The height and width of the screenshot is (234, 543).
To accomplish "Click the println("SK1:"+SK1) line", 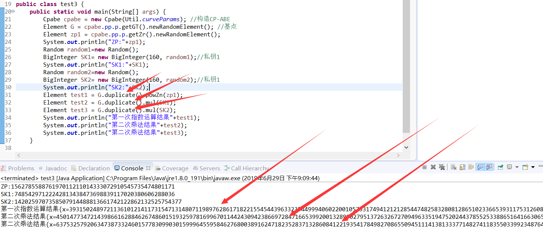I will click(96, 65).
